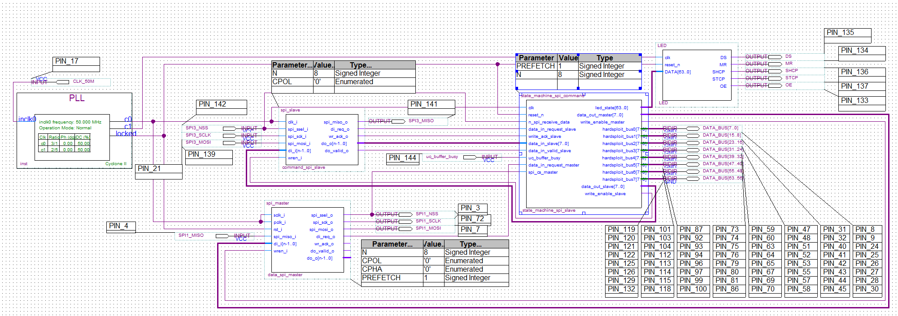Click the Cyclone II device label

pos(116,164)
